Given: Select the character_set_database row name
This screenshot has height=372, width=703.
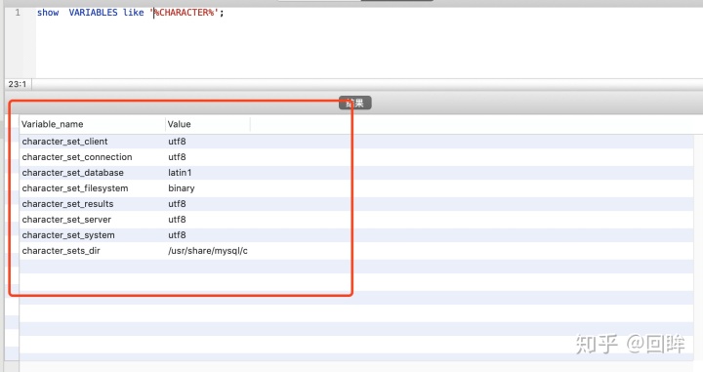Looking at the screenshot, I should 72,173.
